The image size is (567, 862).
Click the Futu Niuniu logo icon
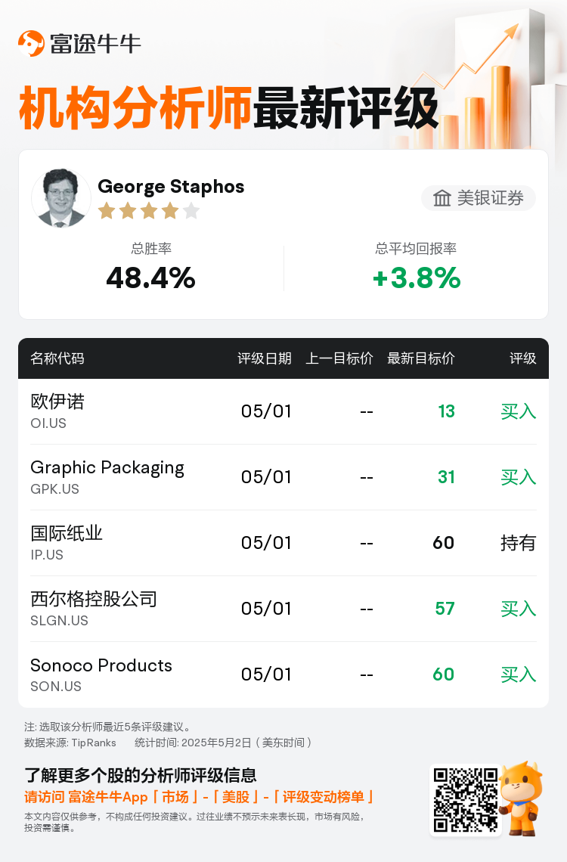31,43
